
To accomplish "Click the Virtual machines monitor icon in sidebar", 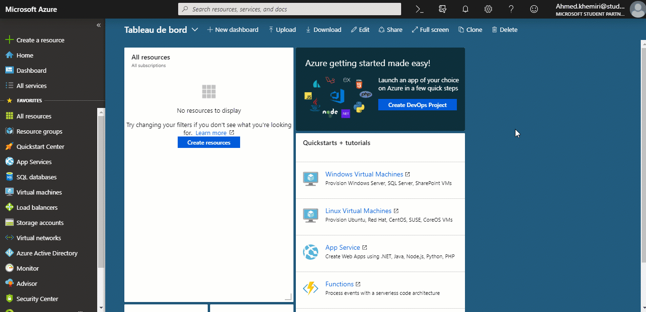I will [9, 192].
